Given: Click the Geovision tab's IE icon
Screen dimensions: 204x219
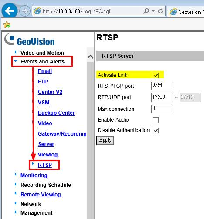Looking at the screenshot, I should (173, 12).
